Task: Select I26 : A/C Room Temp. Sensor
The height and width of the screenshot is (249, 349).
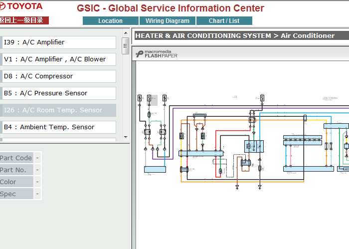Action: click(x=59, y=110)
